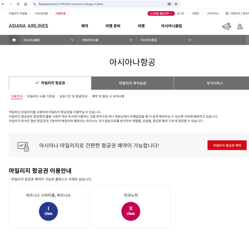The height and width of the screenshot is (233, 249).
Task: Click the 비즈니스 스마티움, 비즈니스 card title
Action: point(48,195)
